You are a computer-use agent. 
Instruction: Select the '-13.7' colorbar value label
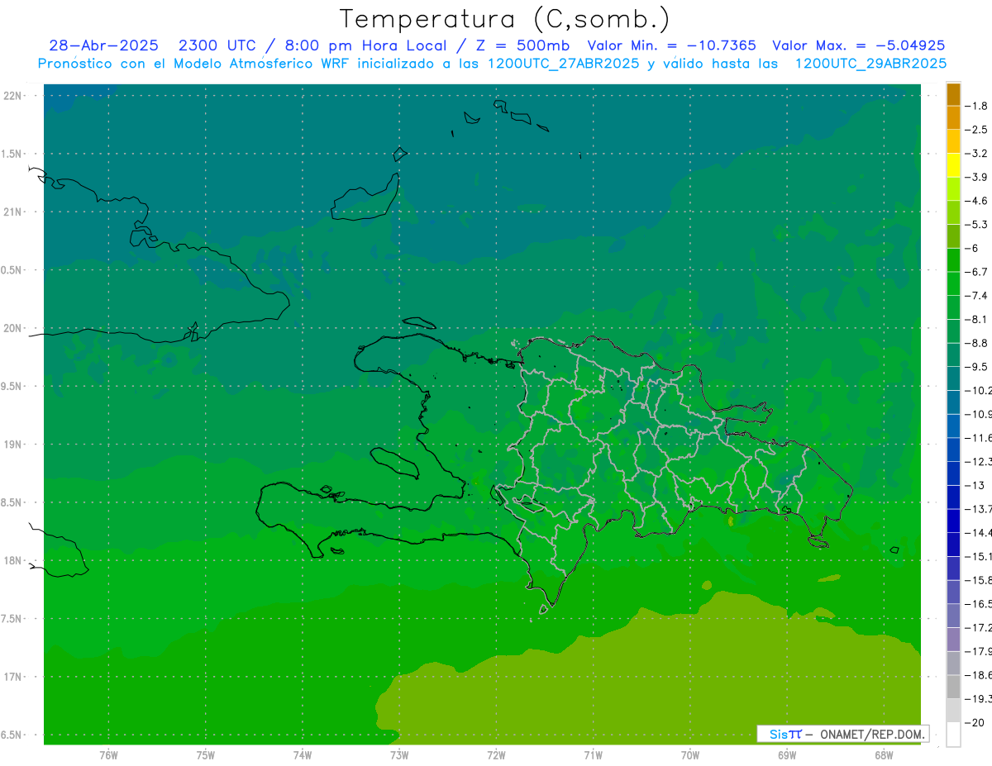click(x=980, y=509)
